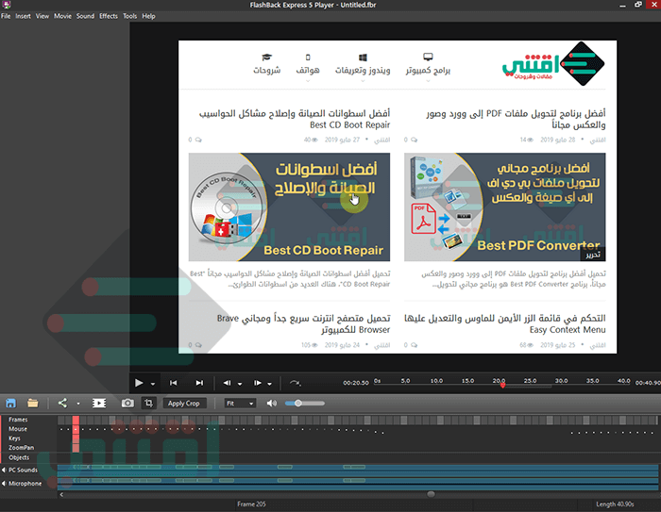This screenshot has width=661, height=512.
Task: Click the graduation cap icon above شروحات
Action: coord(267,58)
